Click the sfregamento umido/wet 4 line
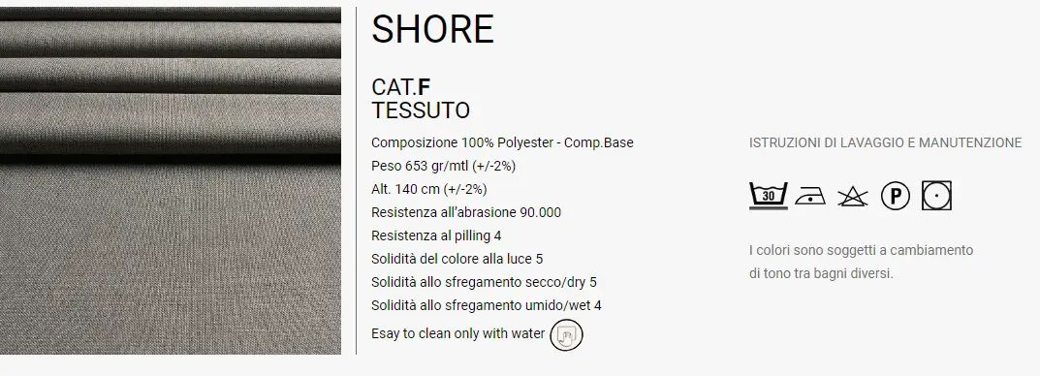Image resolution: width=1040 pixels, height=376 pixels. coord(487,305)
